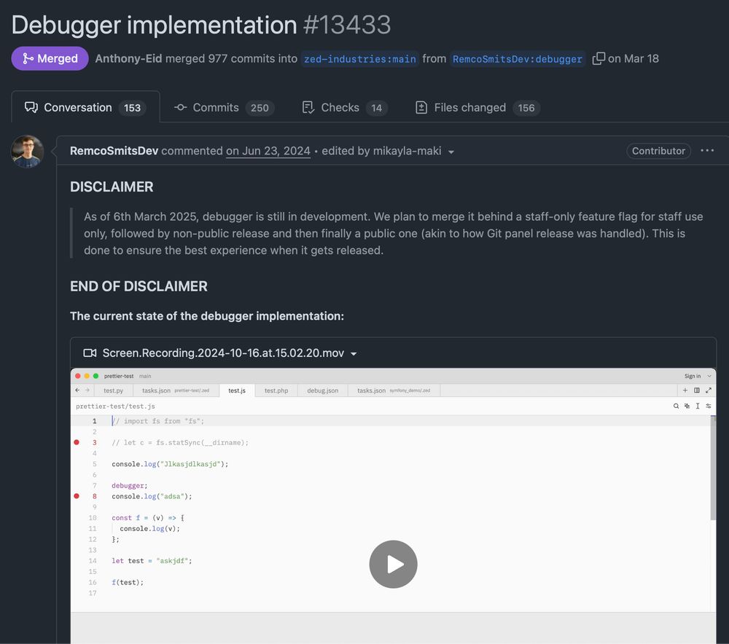729x644 pixels.
Task: Click the 'debugger;' statement on line 7
Action: [x=129, y=486]
